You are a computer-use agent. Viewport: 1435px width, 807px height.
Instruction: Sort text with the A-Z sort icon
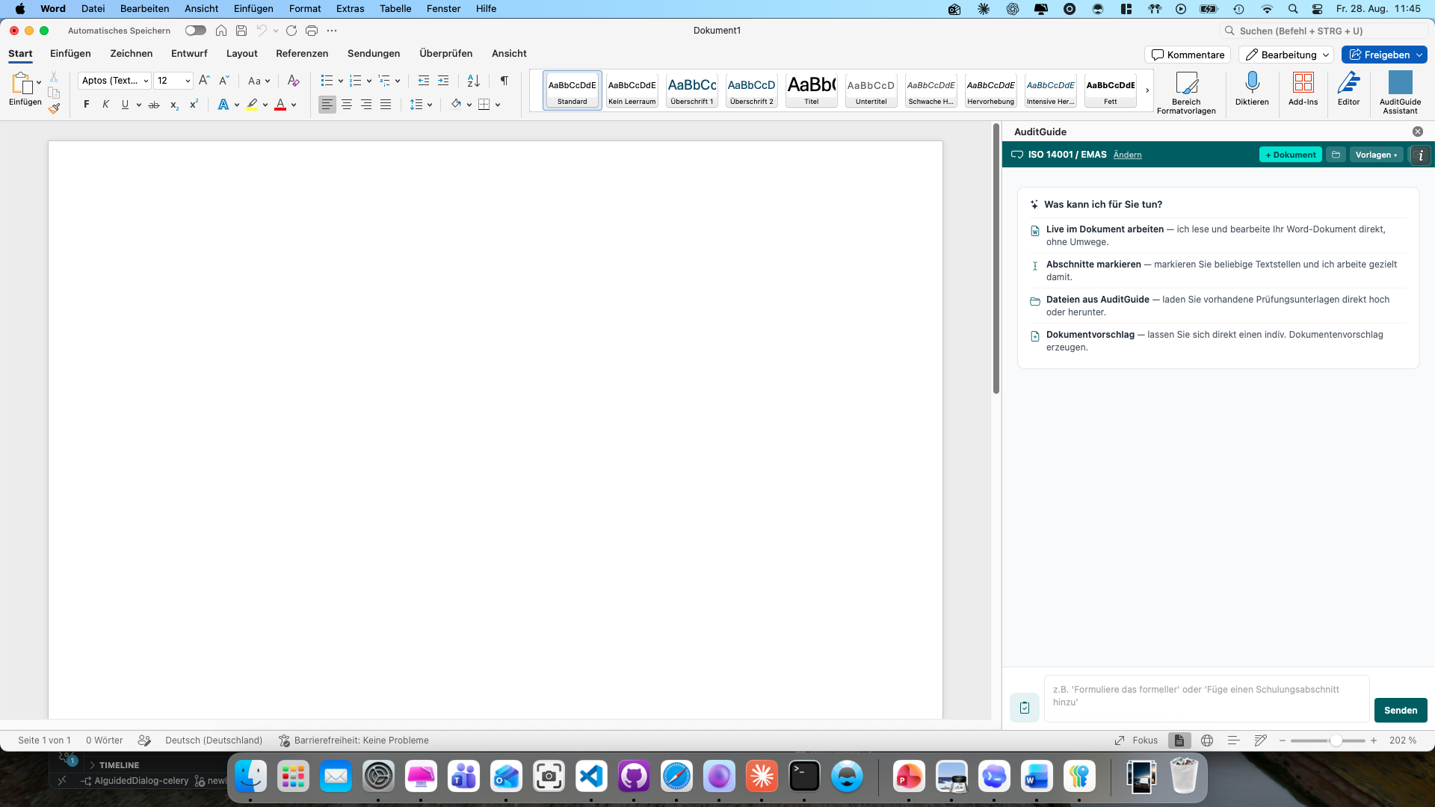(474, 81)
